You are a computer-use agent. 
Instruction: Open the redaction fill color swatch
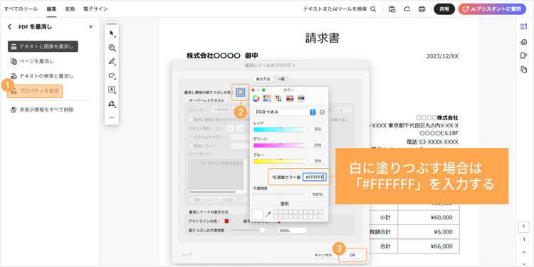(x=241, y=92)
